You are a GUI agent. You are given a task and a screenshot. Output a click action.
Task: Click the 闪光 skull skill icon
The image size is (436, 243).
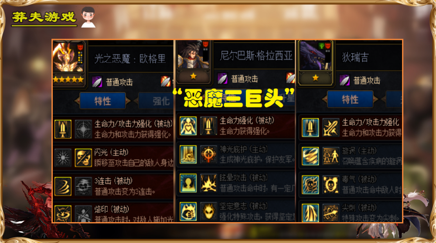(83, 158)
